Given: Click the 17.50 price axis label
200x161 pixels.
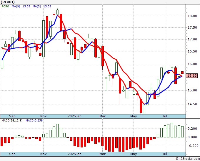Looking at the screenshot, I should tap(192, 28).
